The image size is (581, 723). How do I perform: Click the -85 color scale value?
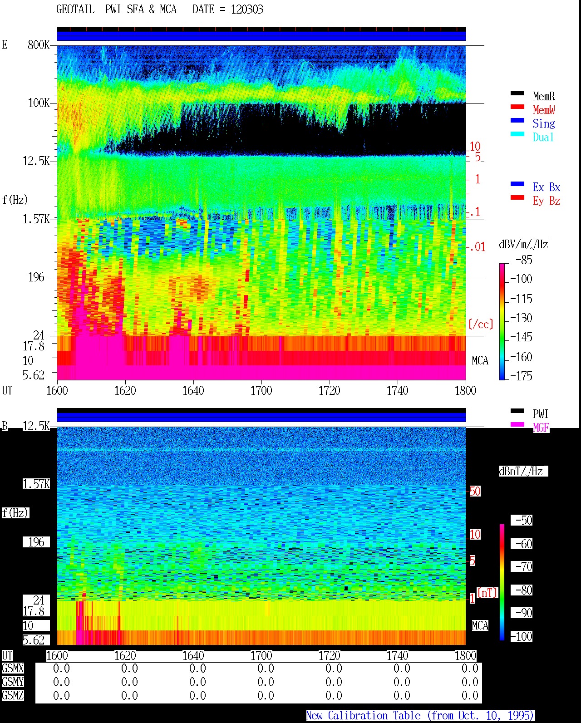pos(524,260)
